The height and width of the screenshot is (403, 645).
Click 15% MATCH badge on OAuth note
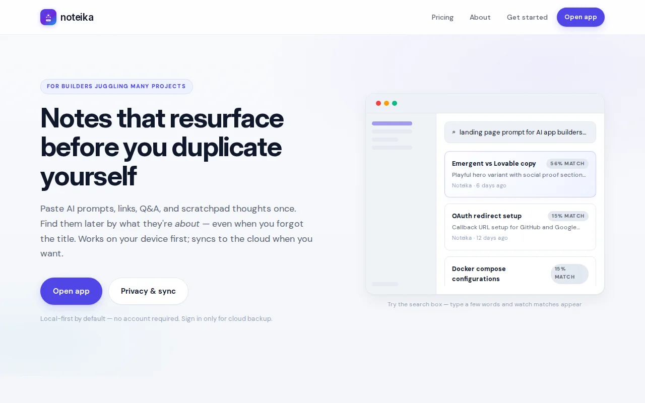(x=568, y=216)
